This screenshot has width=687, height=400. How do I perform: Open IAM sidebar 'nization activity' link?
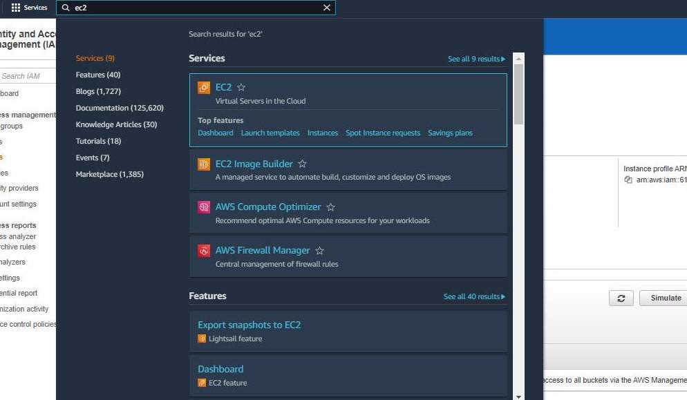click(x=24, y=309)
